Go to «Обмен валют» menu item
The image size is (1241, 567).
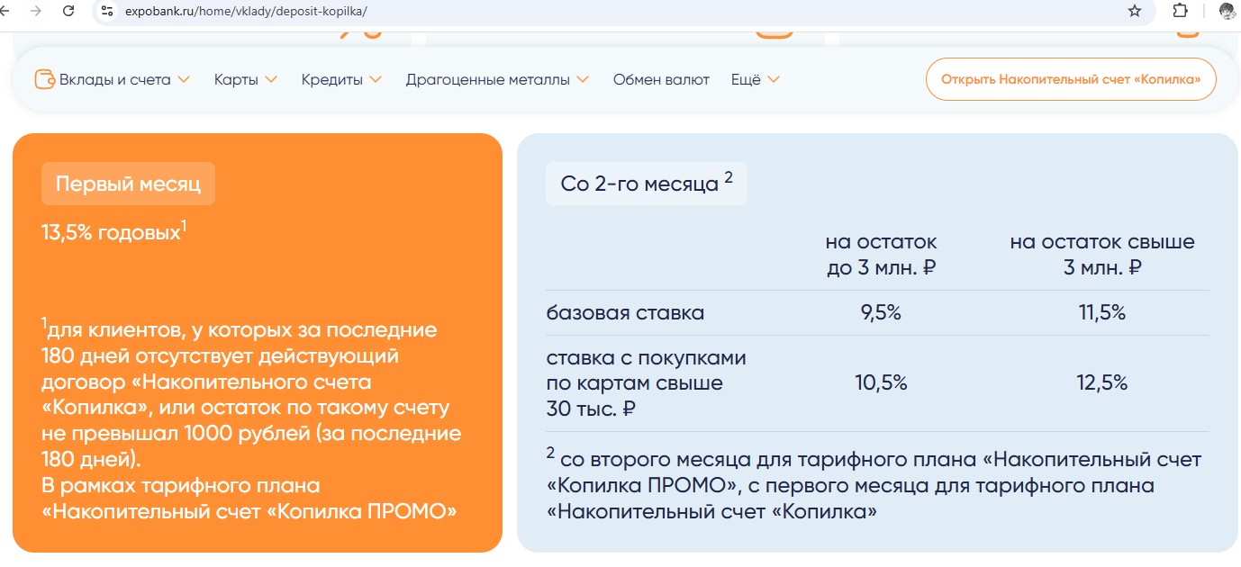661,79
